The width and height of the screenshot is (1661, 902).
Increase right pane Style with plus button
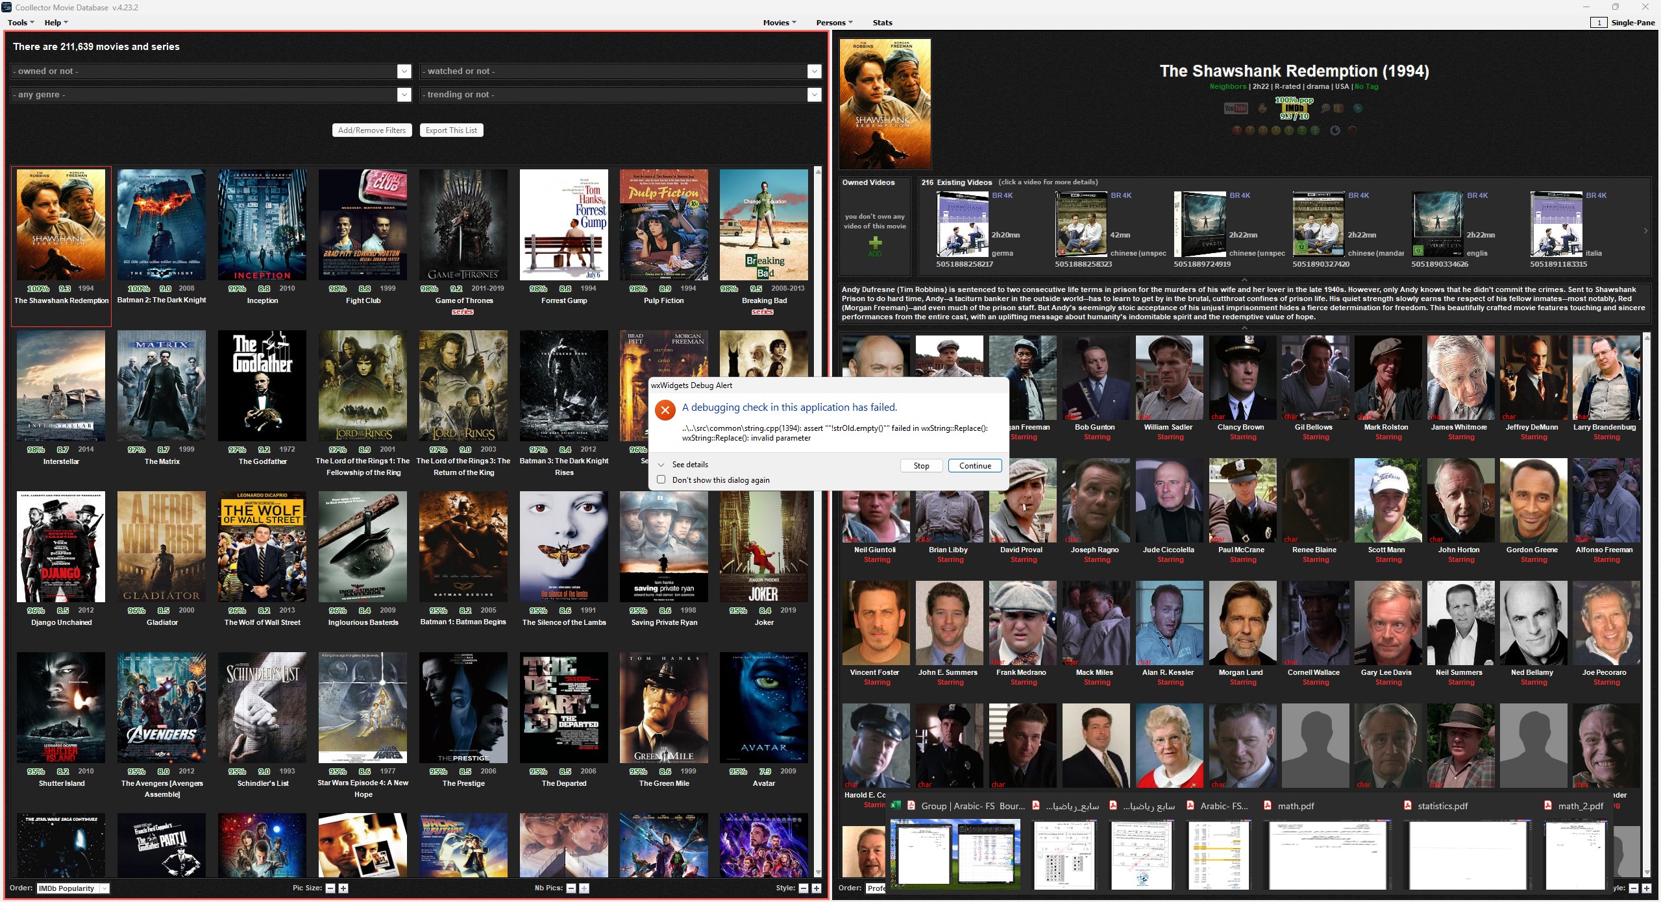tap(1646, 888)
